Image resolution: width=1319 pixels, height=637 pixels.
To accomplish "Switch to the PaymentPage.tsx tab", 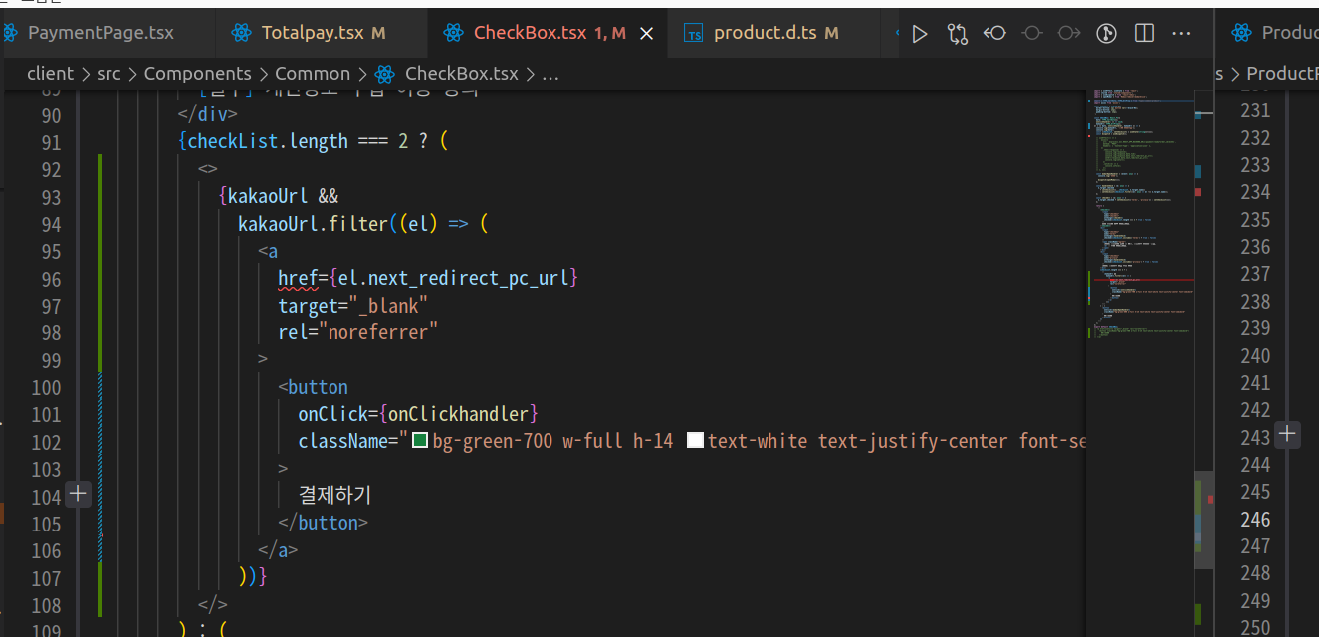I will pyautogui.click(x=101, y=33).
